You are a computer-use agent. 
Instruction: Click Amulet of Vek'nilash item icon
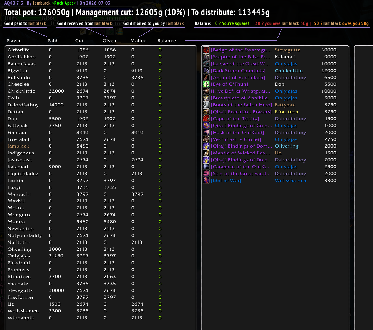click(x=206, y=78)
